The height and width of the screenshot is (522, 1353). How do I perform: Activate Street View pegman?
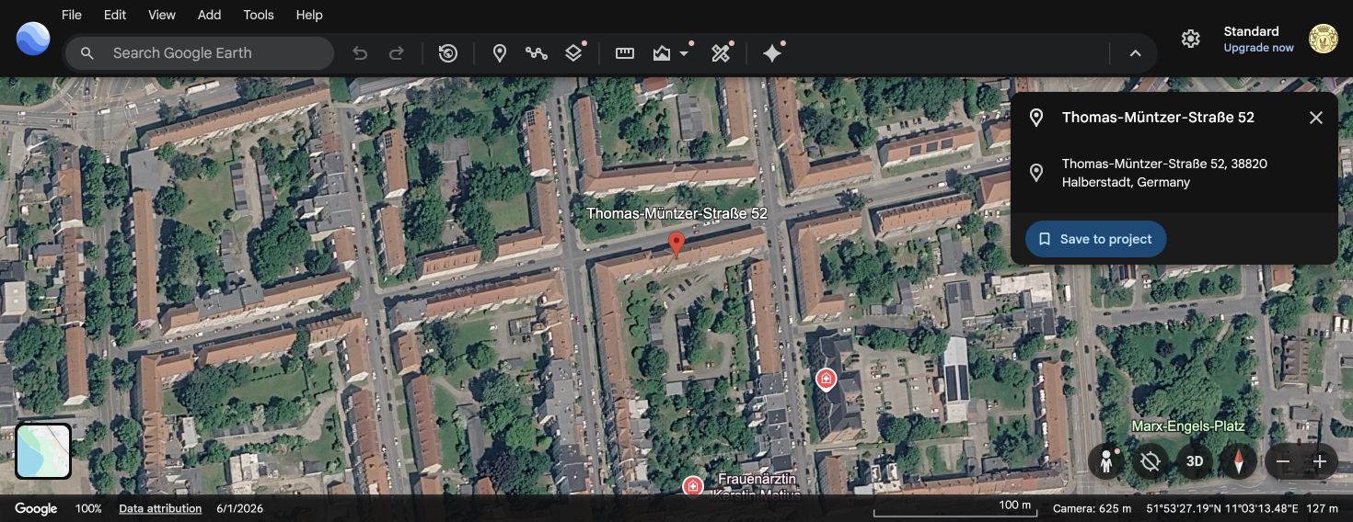pyautogui.click(x=1106, y=461)
